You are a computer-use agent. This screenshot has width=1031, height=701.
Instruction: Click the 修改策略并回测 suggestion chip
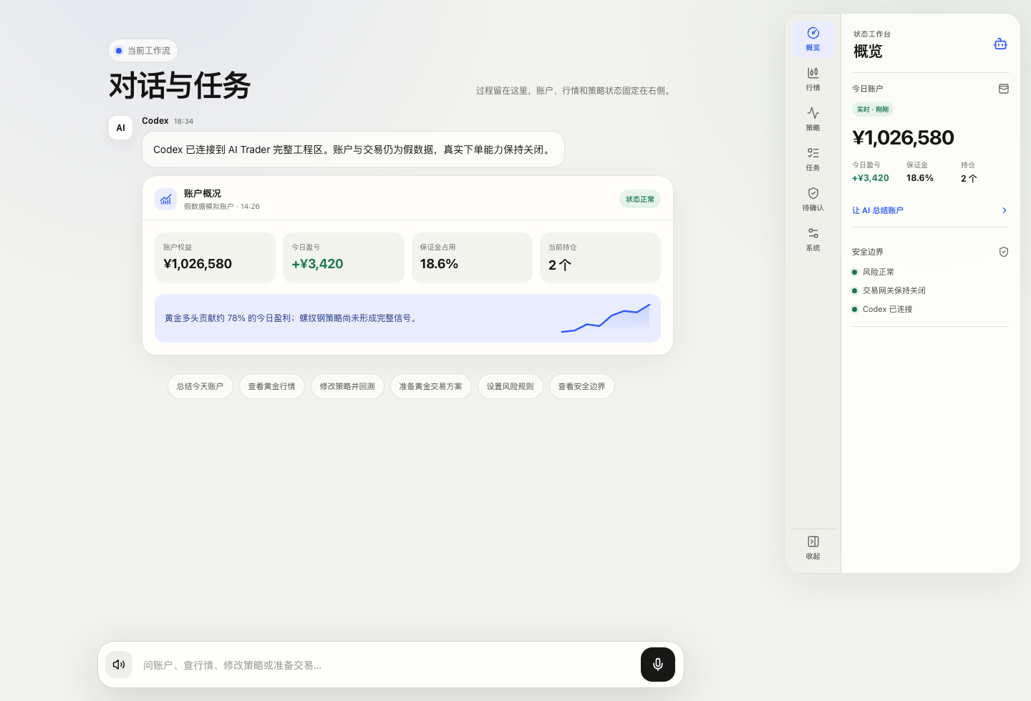click(x=347, y=386)
